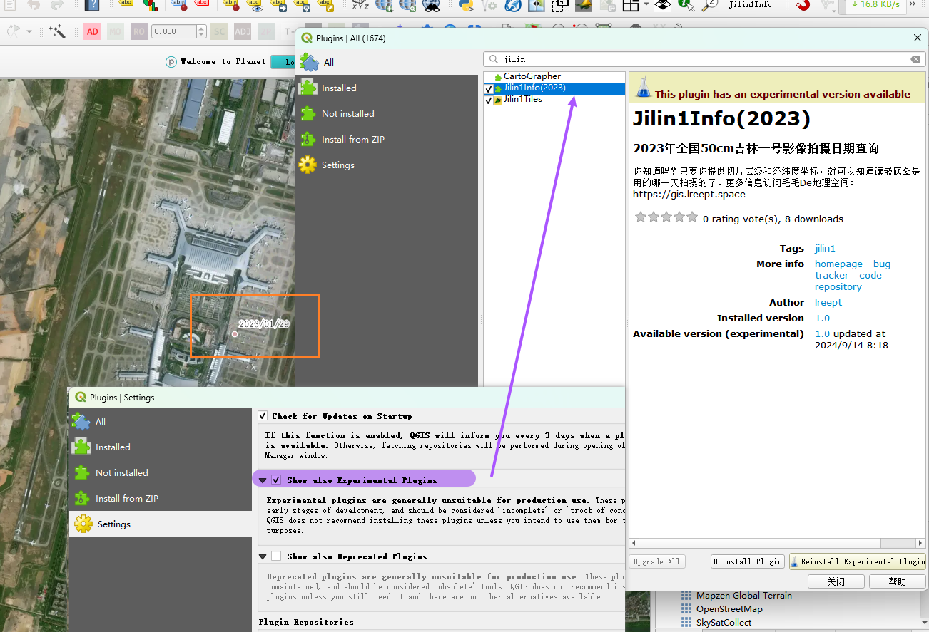Image resolution: width=929 pixels, height=632 pixels.
Task: Select Not installed tab in Plugins All window
Action: tap(387, 114)
